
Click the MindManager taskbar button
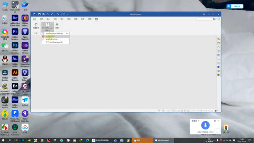click(x=163, y=140)
